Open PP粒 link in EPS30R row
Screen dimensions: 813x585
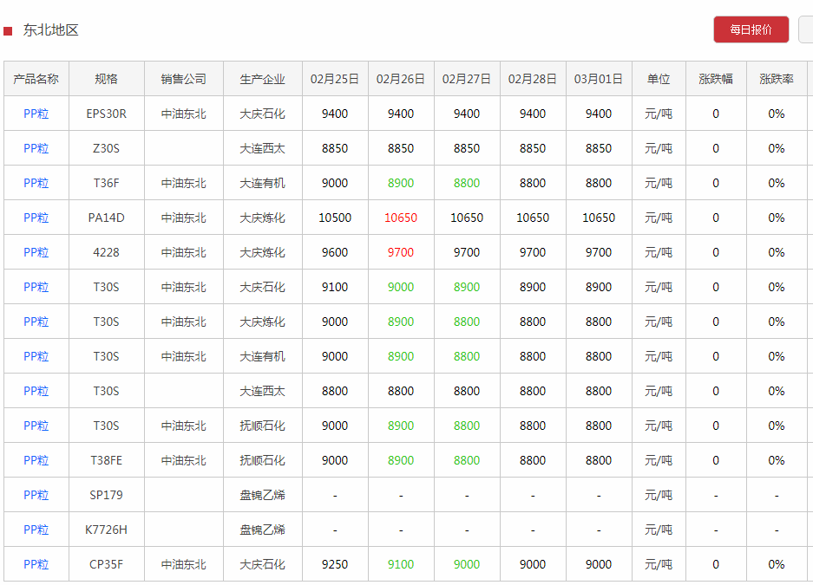36,114
